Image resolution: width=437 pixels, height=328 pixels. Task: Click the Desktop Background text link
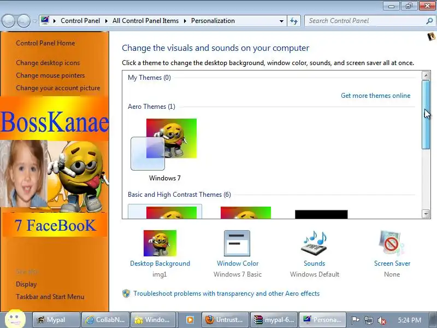pyautogui.click(x=160, y=263)
